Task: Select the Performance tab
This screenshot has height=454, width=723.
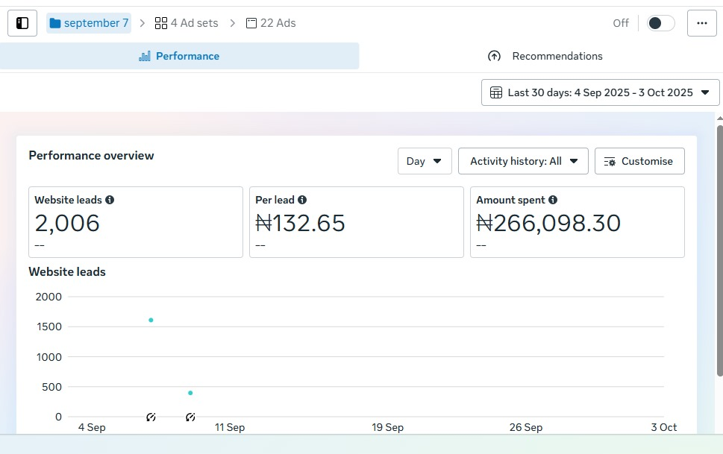Action: 179,56
